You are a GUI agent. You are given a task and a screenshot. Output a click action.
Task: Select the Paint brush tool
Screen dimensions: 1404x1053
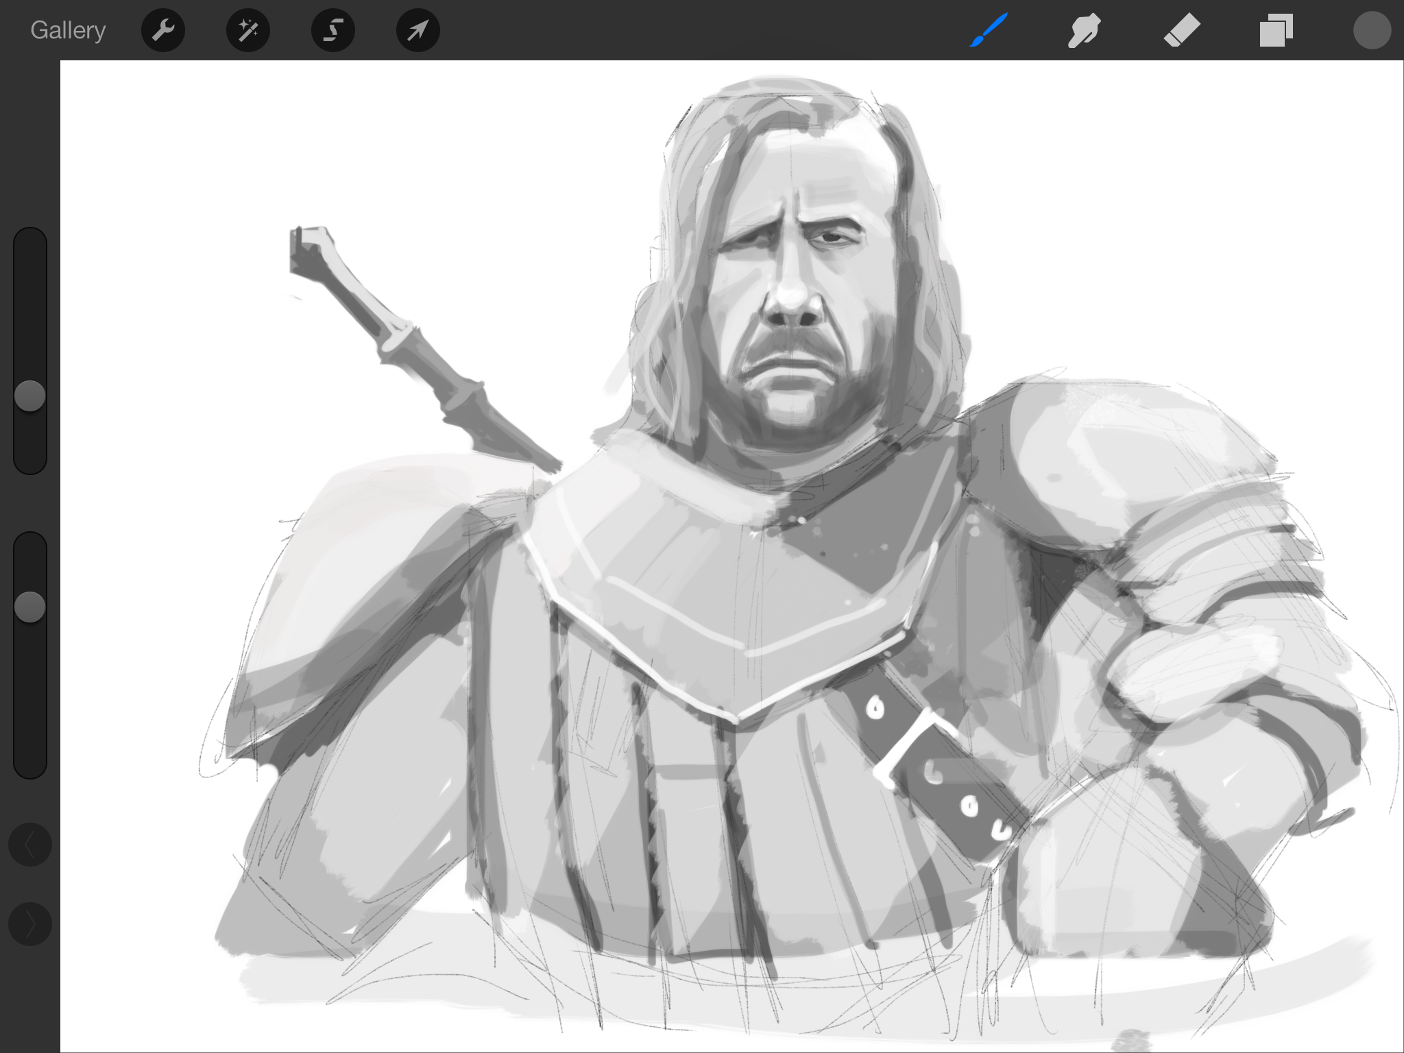click(x=989, y=30)
